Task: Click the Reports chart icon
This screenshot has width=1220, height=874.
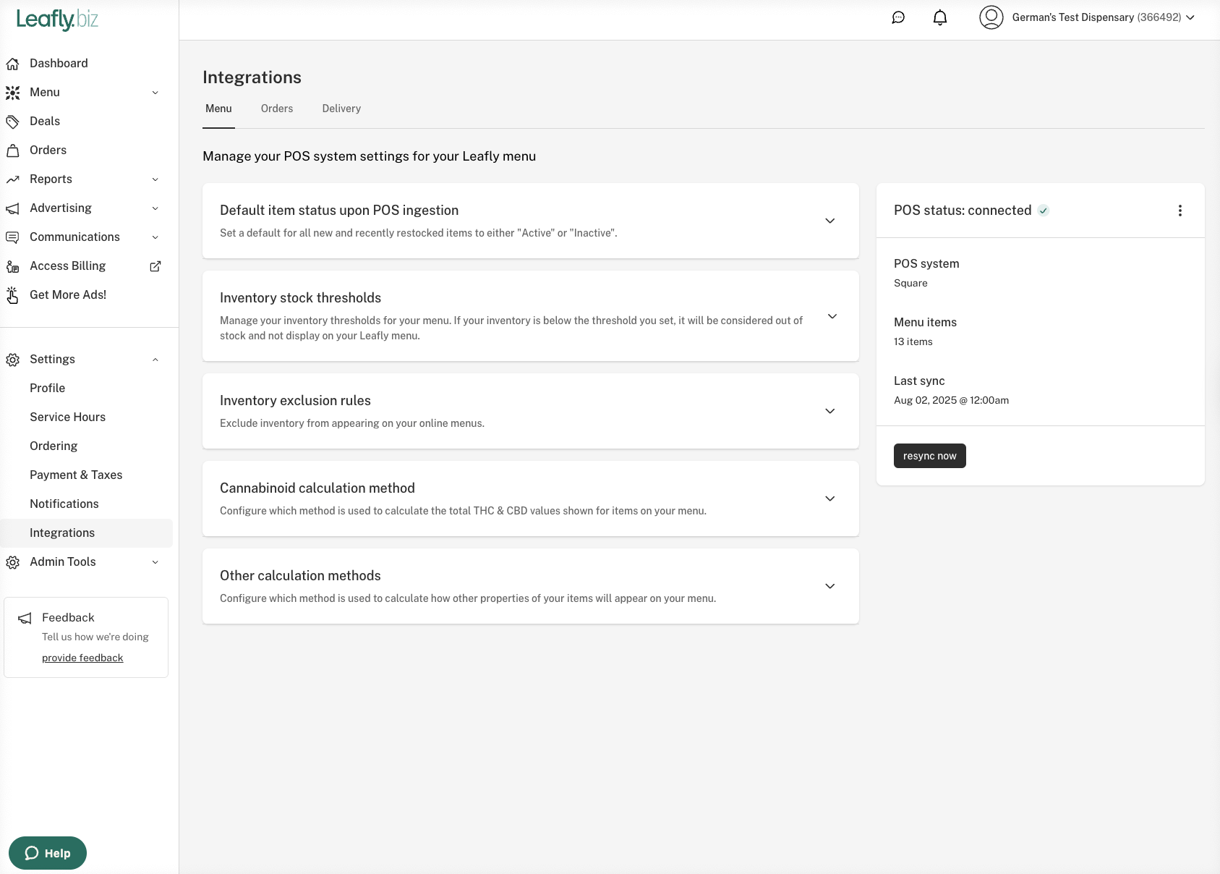Action: click(12, 179)
